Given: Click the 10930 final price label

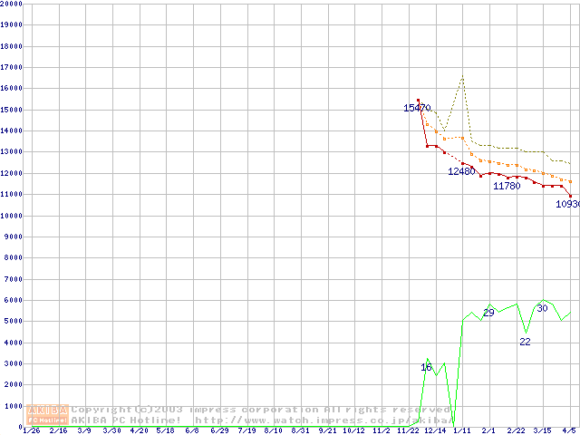Looking at the screenshot, I should 567,205.
